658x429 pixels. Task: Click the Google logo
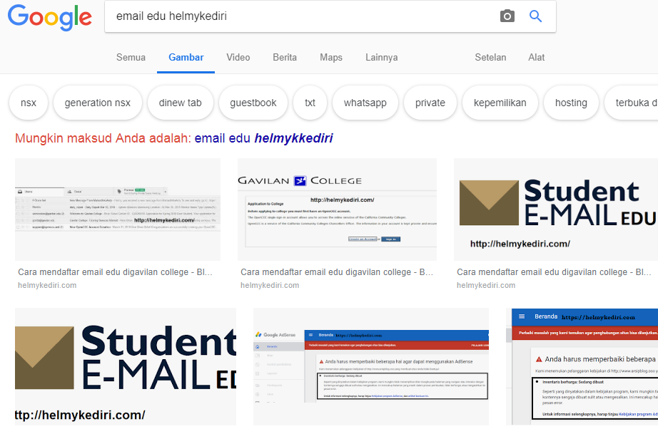click(x=49, y=17)
